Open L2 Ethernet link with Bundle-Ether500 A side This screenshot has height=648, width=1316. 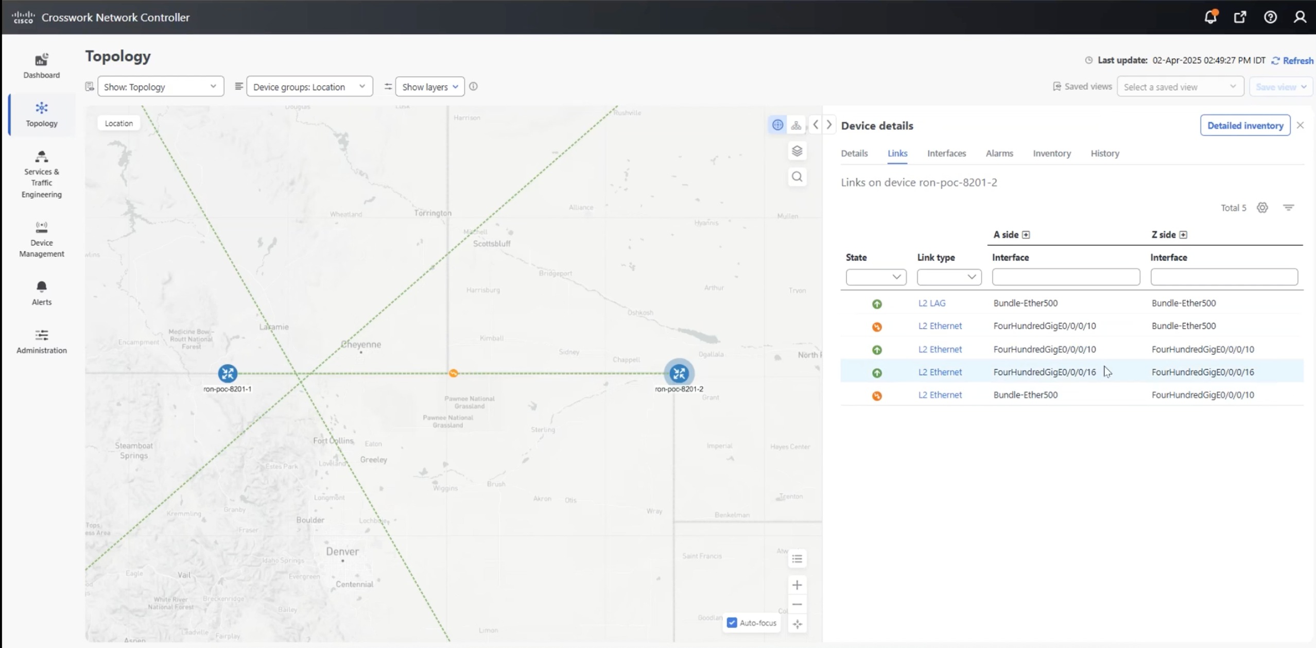[940, 395]
